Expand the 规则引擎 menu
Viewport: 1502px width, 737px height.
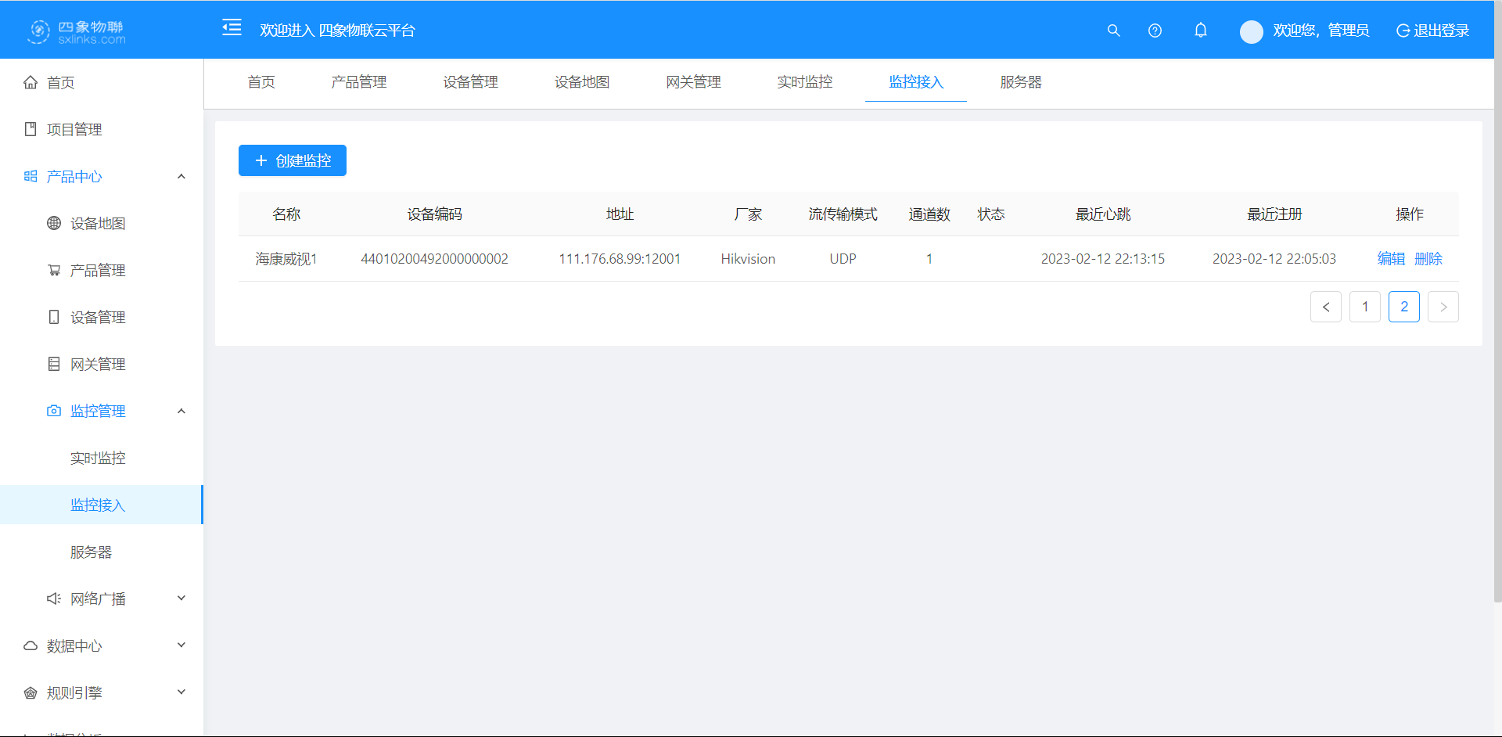click(x=181, y=692)
